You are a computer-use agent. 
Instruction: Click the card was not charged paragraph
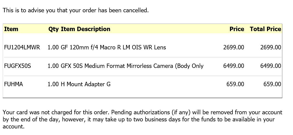[x=143, y=119]
